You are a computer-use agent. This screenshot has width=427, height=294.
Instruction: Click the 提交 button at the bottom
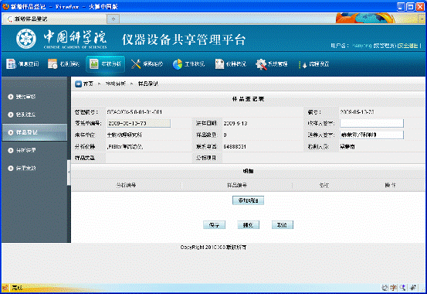pos(248,225)
